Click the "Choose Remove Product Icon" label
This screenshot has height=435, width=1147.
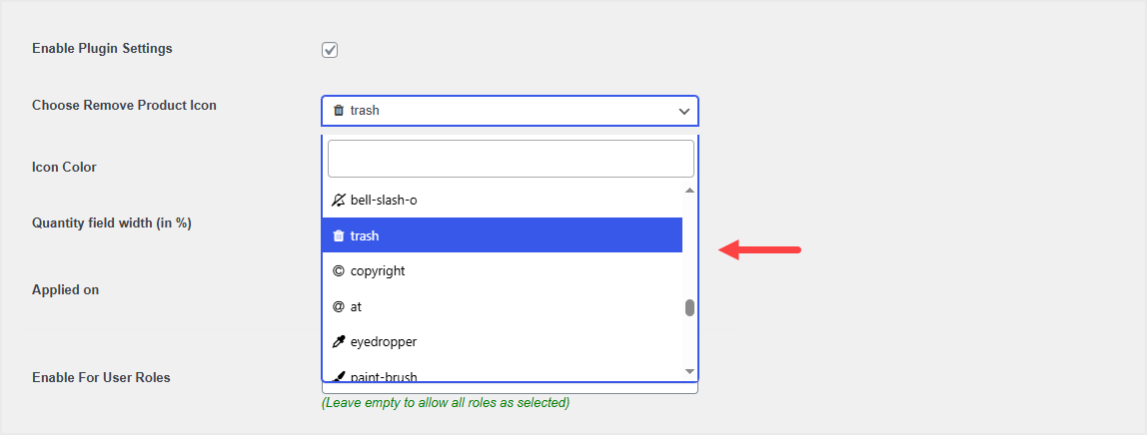124,105
